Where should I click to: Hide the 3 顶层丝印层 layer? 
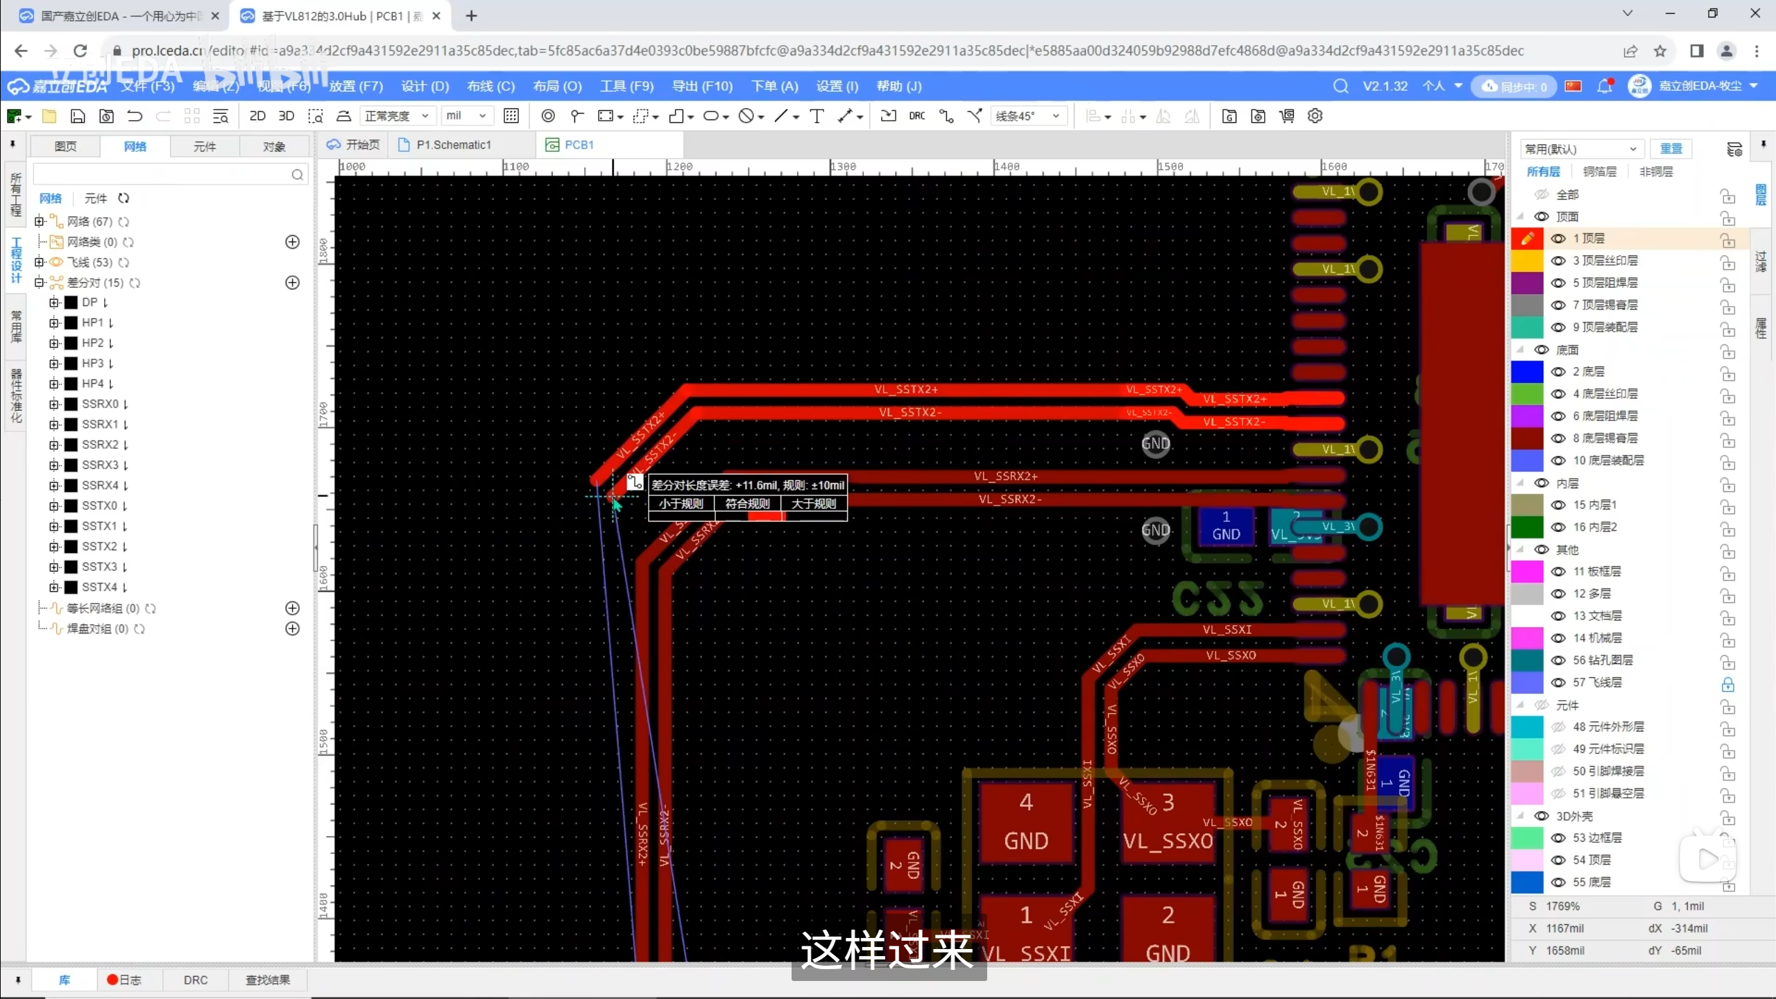click(x=1558, y=261)
